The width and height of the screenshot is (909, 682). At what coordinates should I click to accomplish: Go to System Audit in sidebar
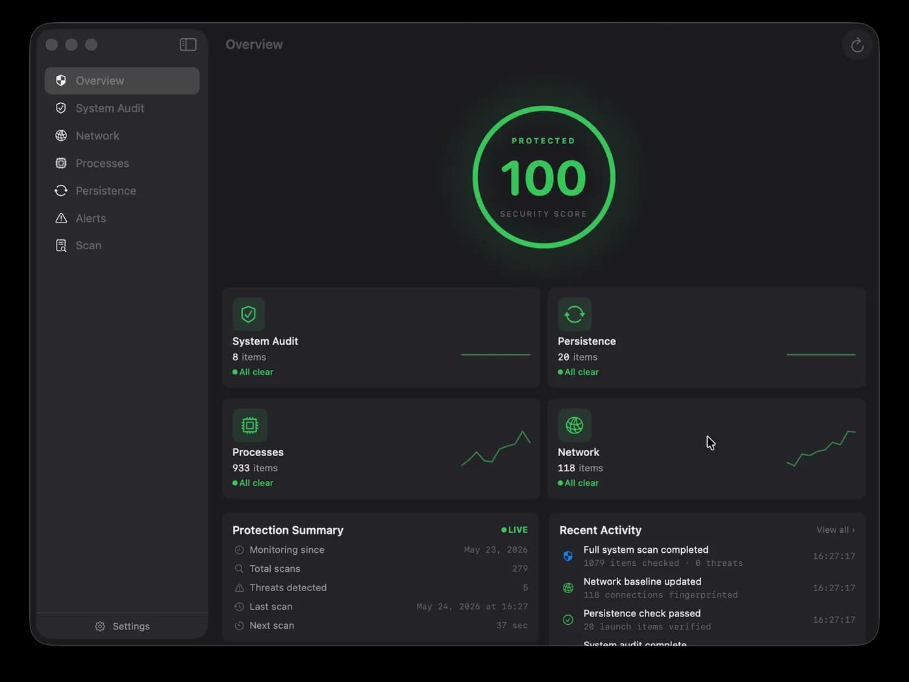(122, 108)
